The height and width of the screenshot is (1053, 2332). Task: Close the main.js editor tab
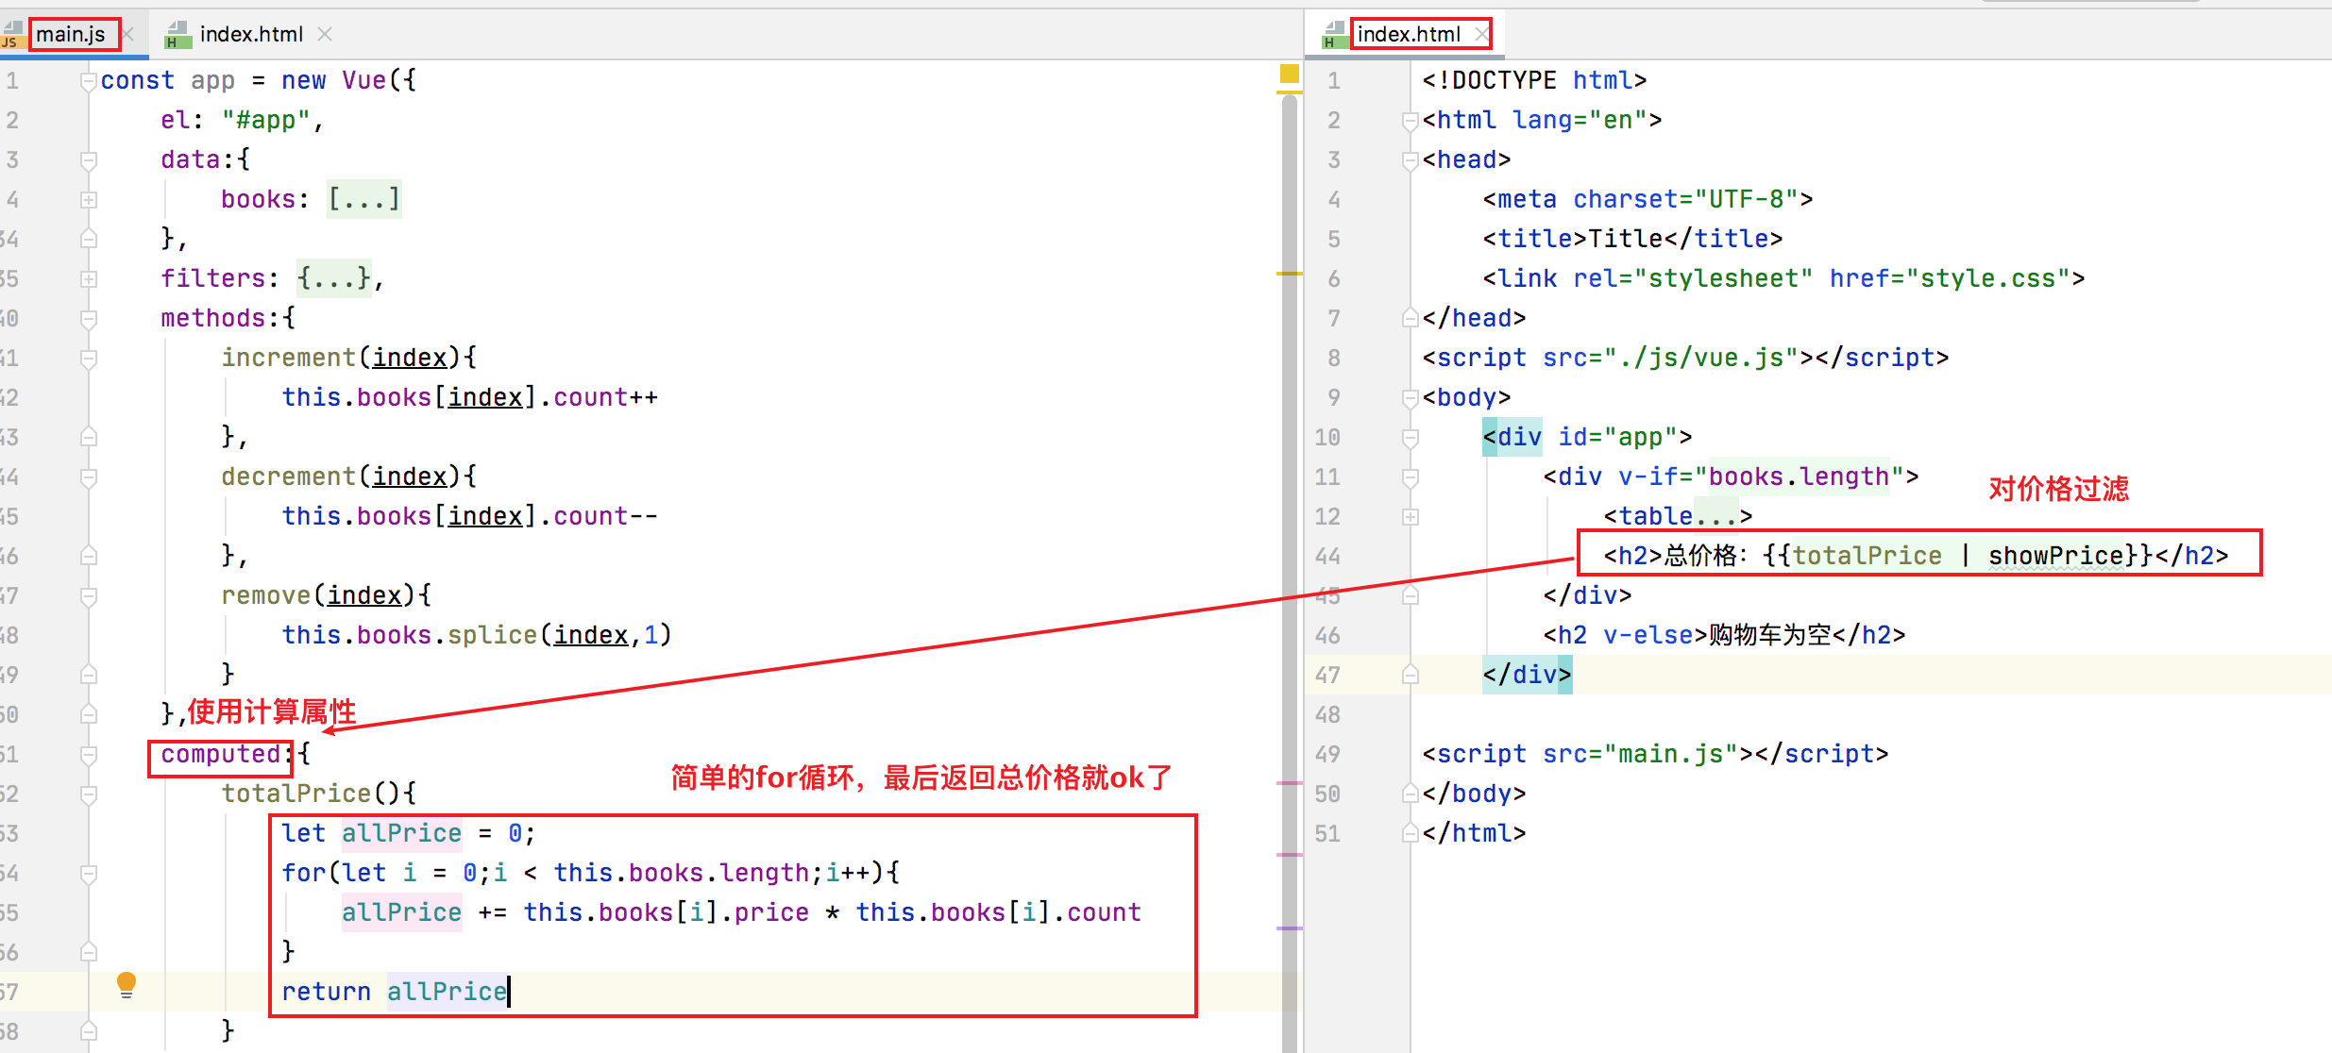(129, 34)
